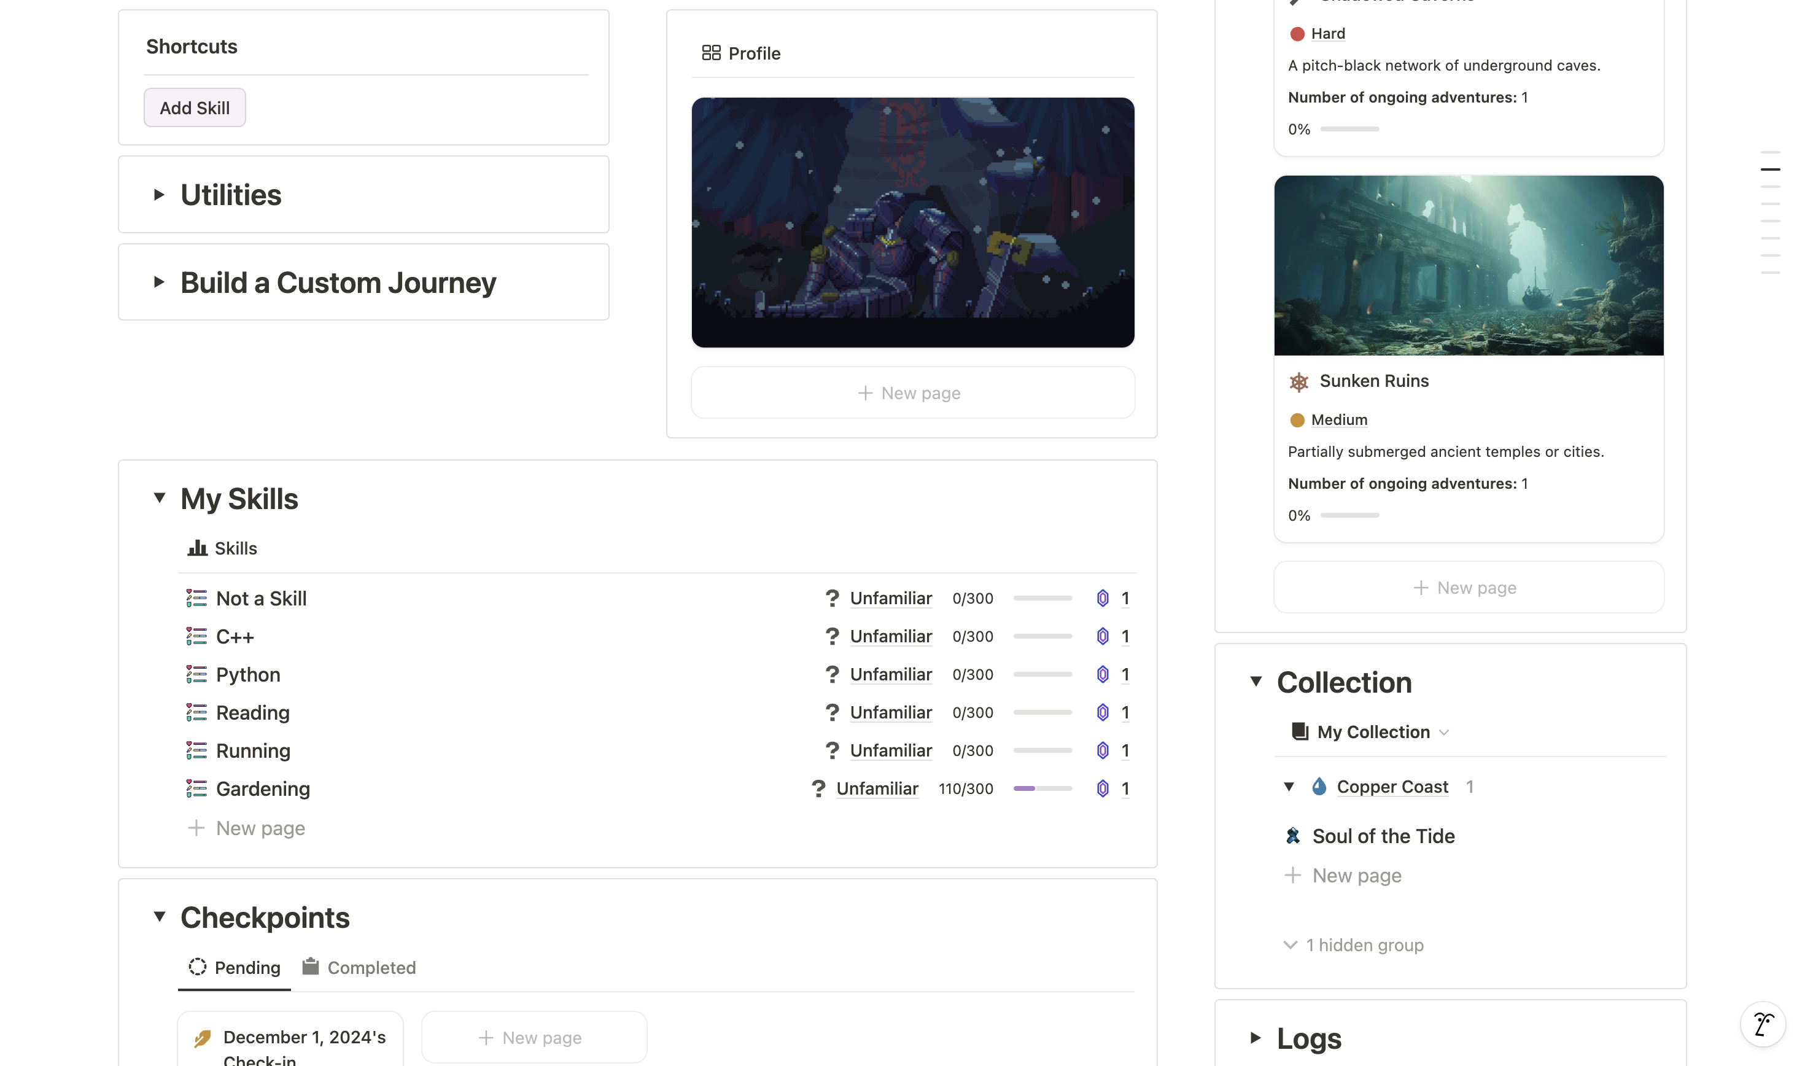Collapse the Collection toggle heading
Screen dimensions: 1805x1066
point(1256,681)
